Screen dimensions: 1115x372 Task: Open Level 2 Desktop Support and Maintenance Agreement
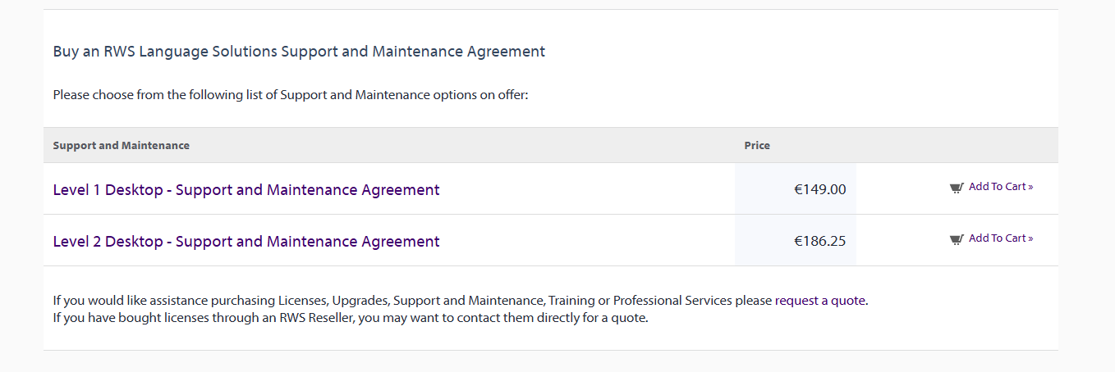[246, 242]
